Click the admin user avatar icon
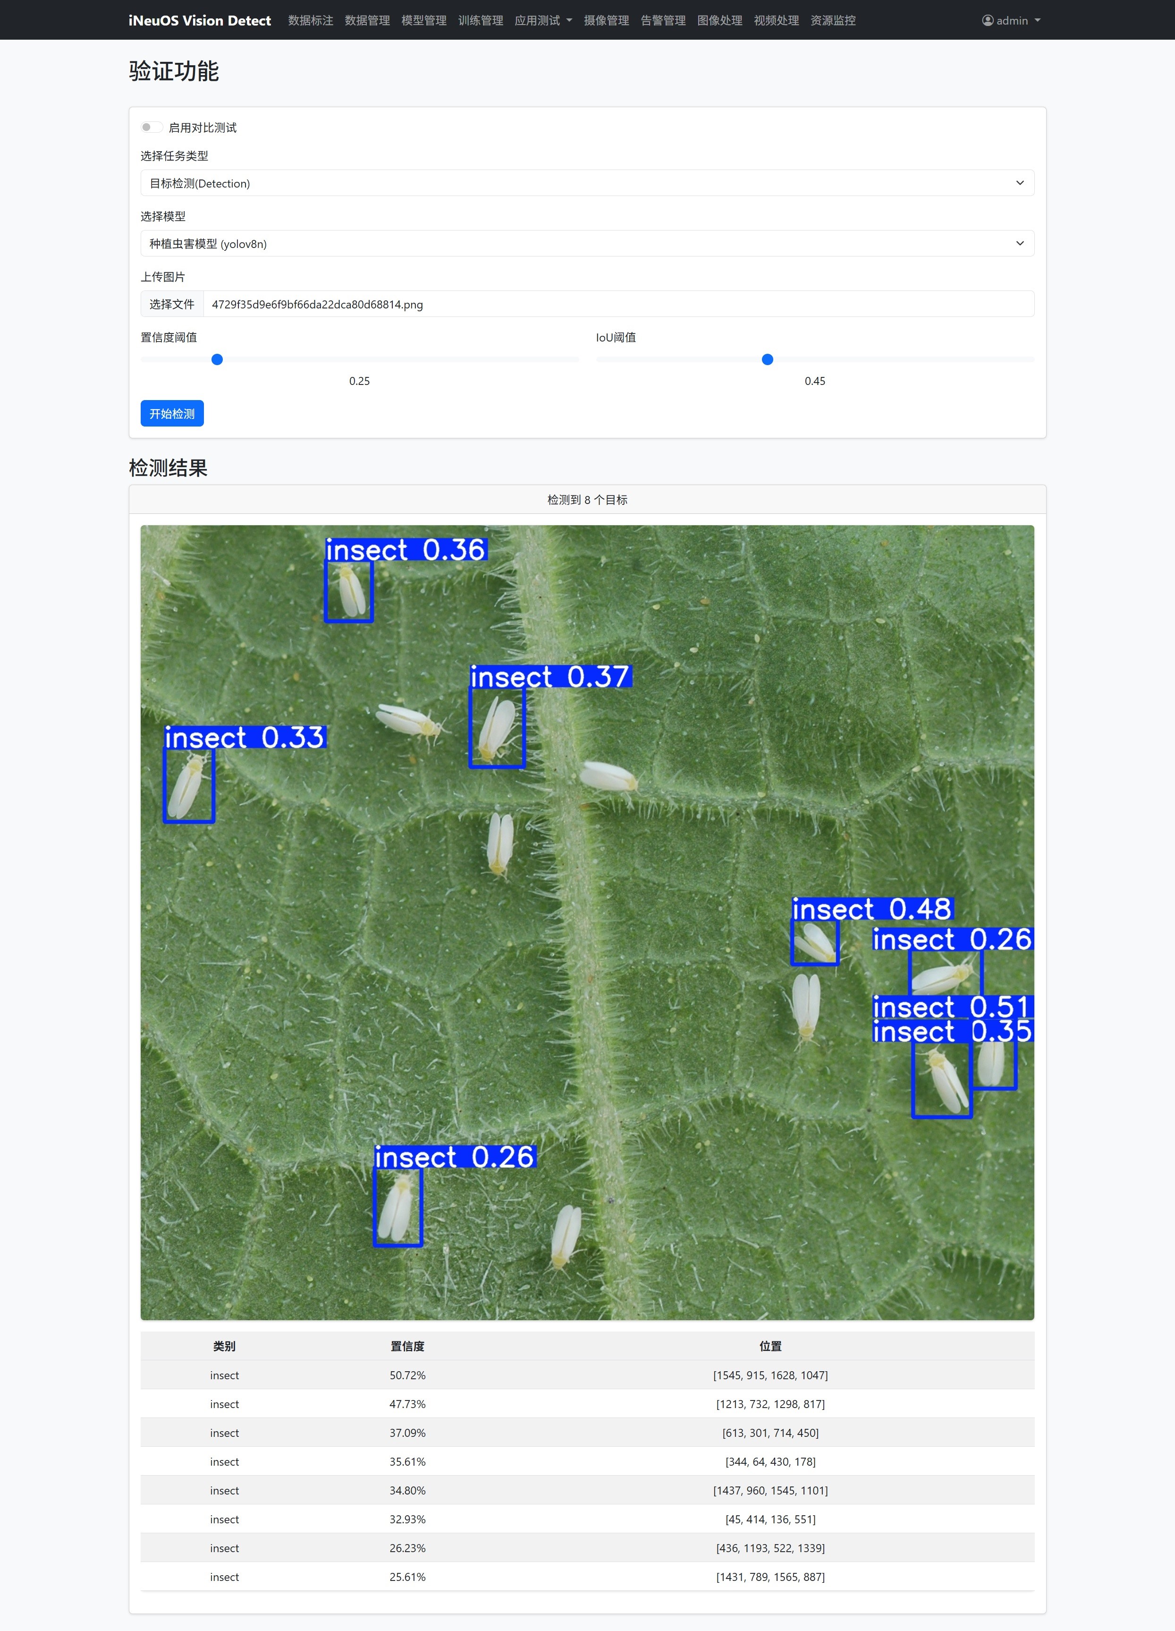Image resolution: width=1175 pixels, height=1631 pixels. point(988,20)
